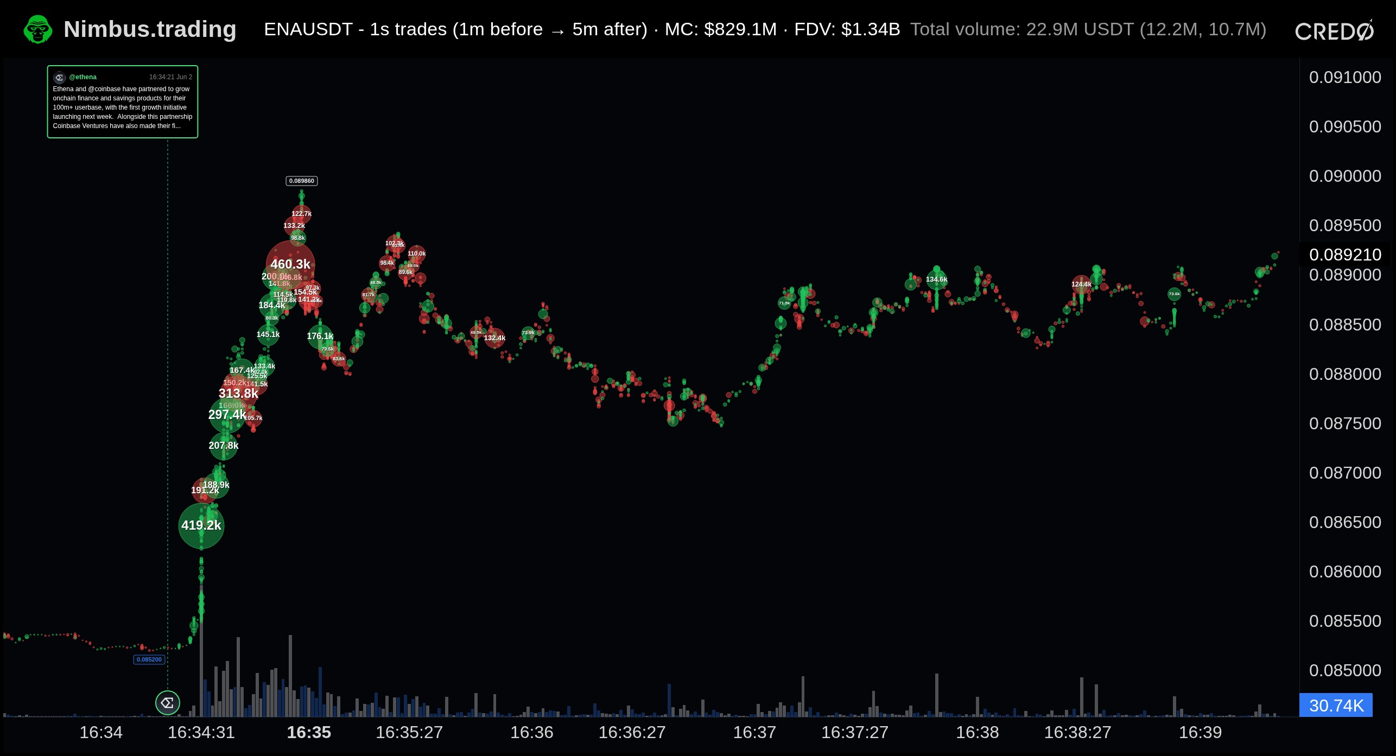The image size is (1396, 756).
Task: Click the 16:38:27 time axis label
Action: (x=1078, y=732)
